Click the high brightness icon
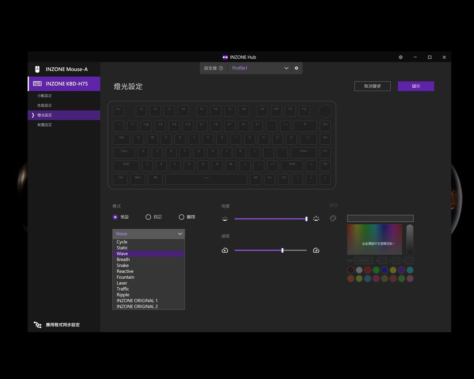The width and height of the screenshot is (474, 379). [x=316, y=219]
